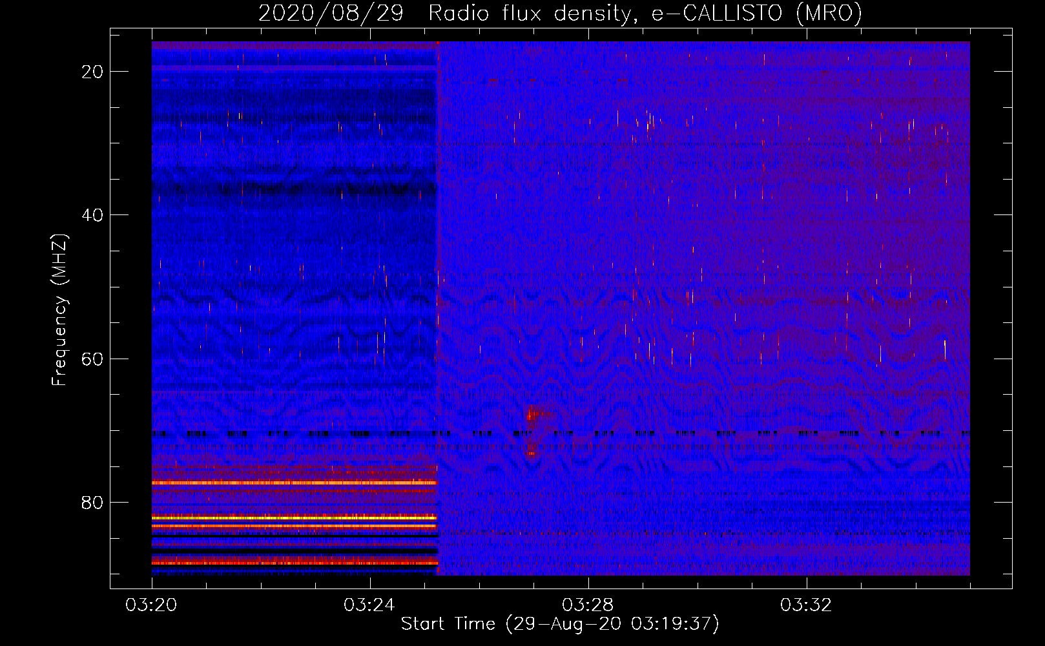Click the 60 frequency tick label
1045x646 pixels.
pyautogui.click(x=92, y=359)
